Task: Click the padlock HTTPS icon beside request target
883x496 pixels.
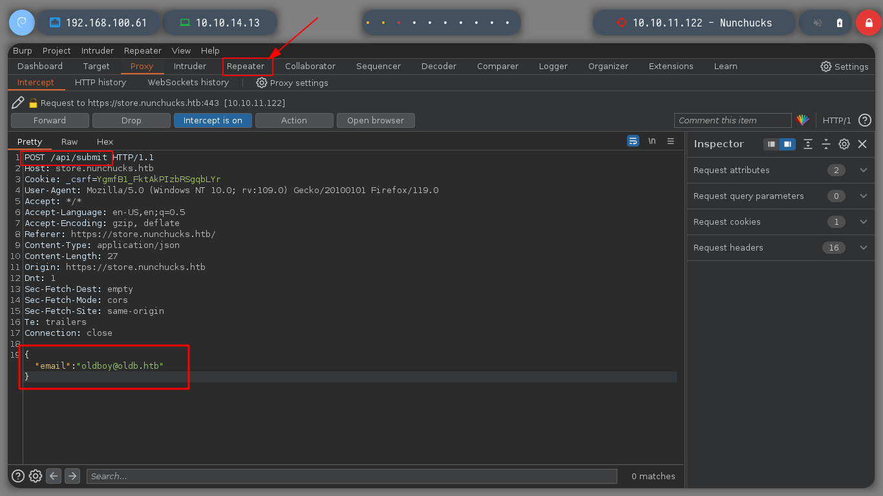Action: pos(33,103)
